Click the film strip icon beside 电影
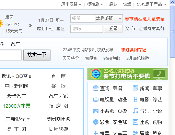 click(x=136, y=99)
